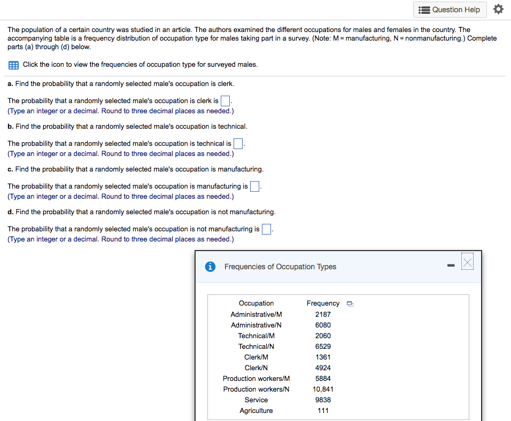Click the Technical/M frequency value 2060
511x421 pixels.
(x=323, y=336)
